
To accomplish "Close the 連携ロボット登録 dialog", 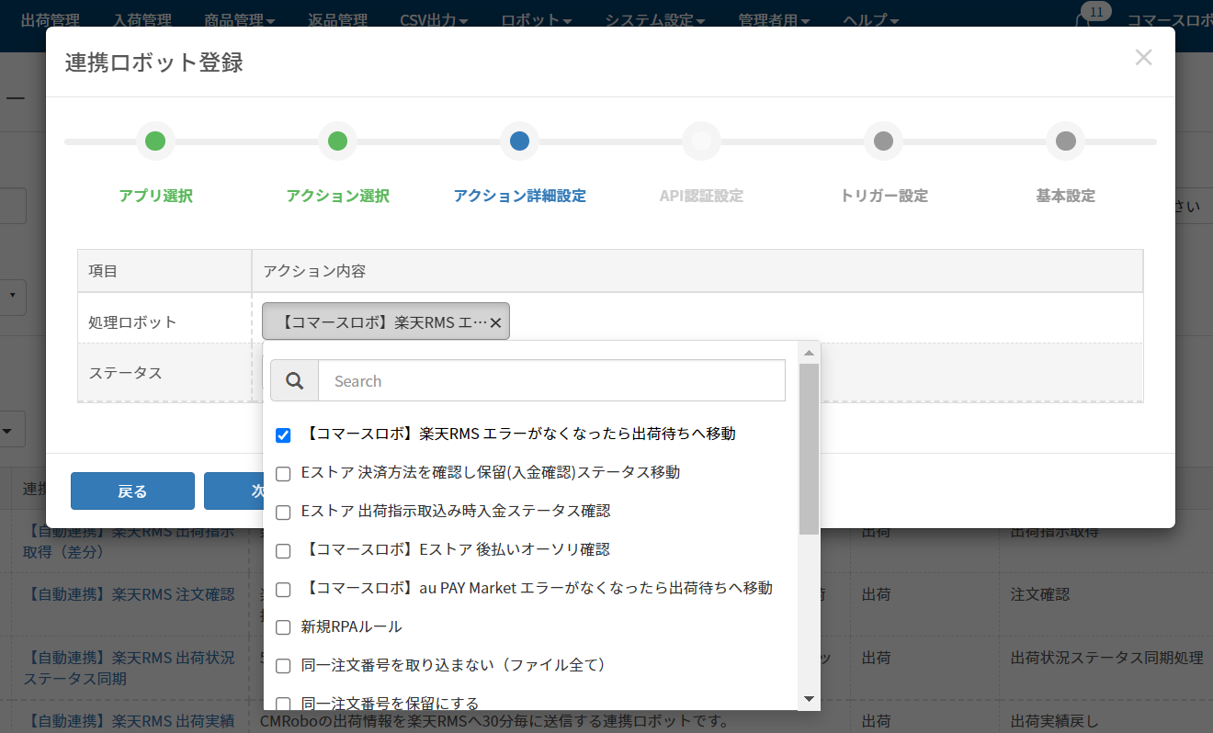I will pyautogui.click(x=1143, y=58).
